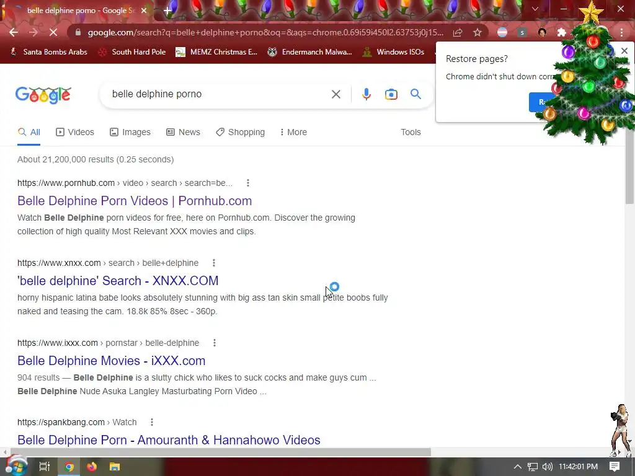
Task: Start a voice search with the microphone
Action: (x=366, y=94)
